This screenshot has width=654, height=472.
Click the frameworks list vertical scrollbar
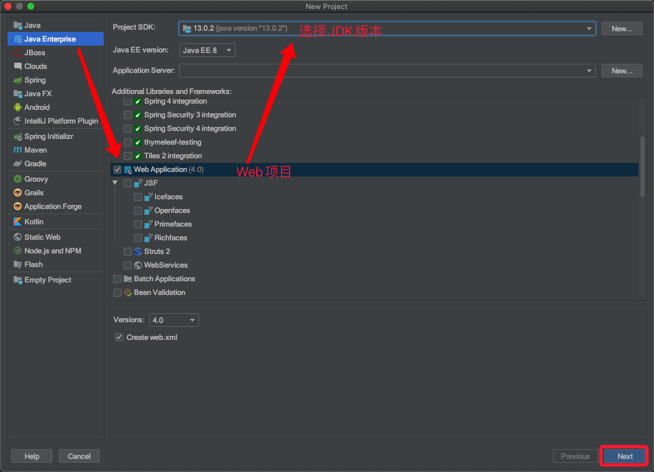pos(643,167)
